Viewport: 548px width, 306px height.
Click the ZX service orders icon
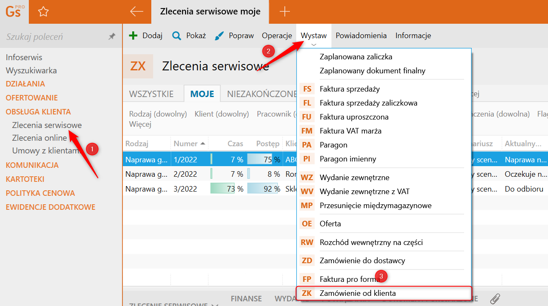[x=138, y=66]
